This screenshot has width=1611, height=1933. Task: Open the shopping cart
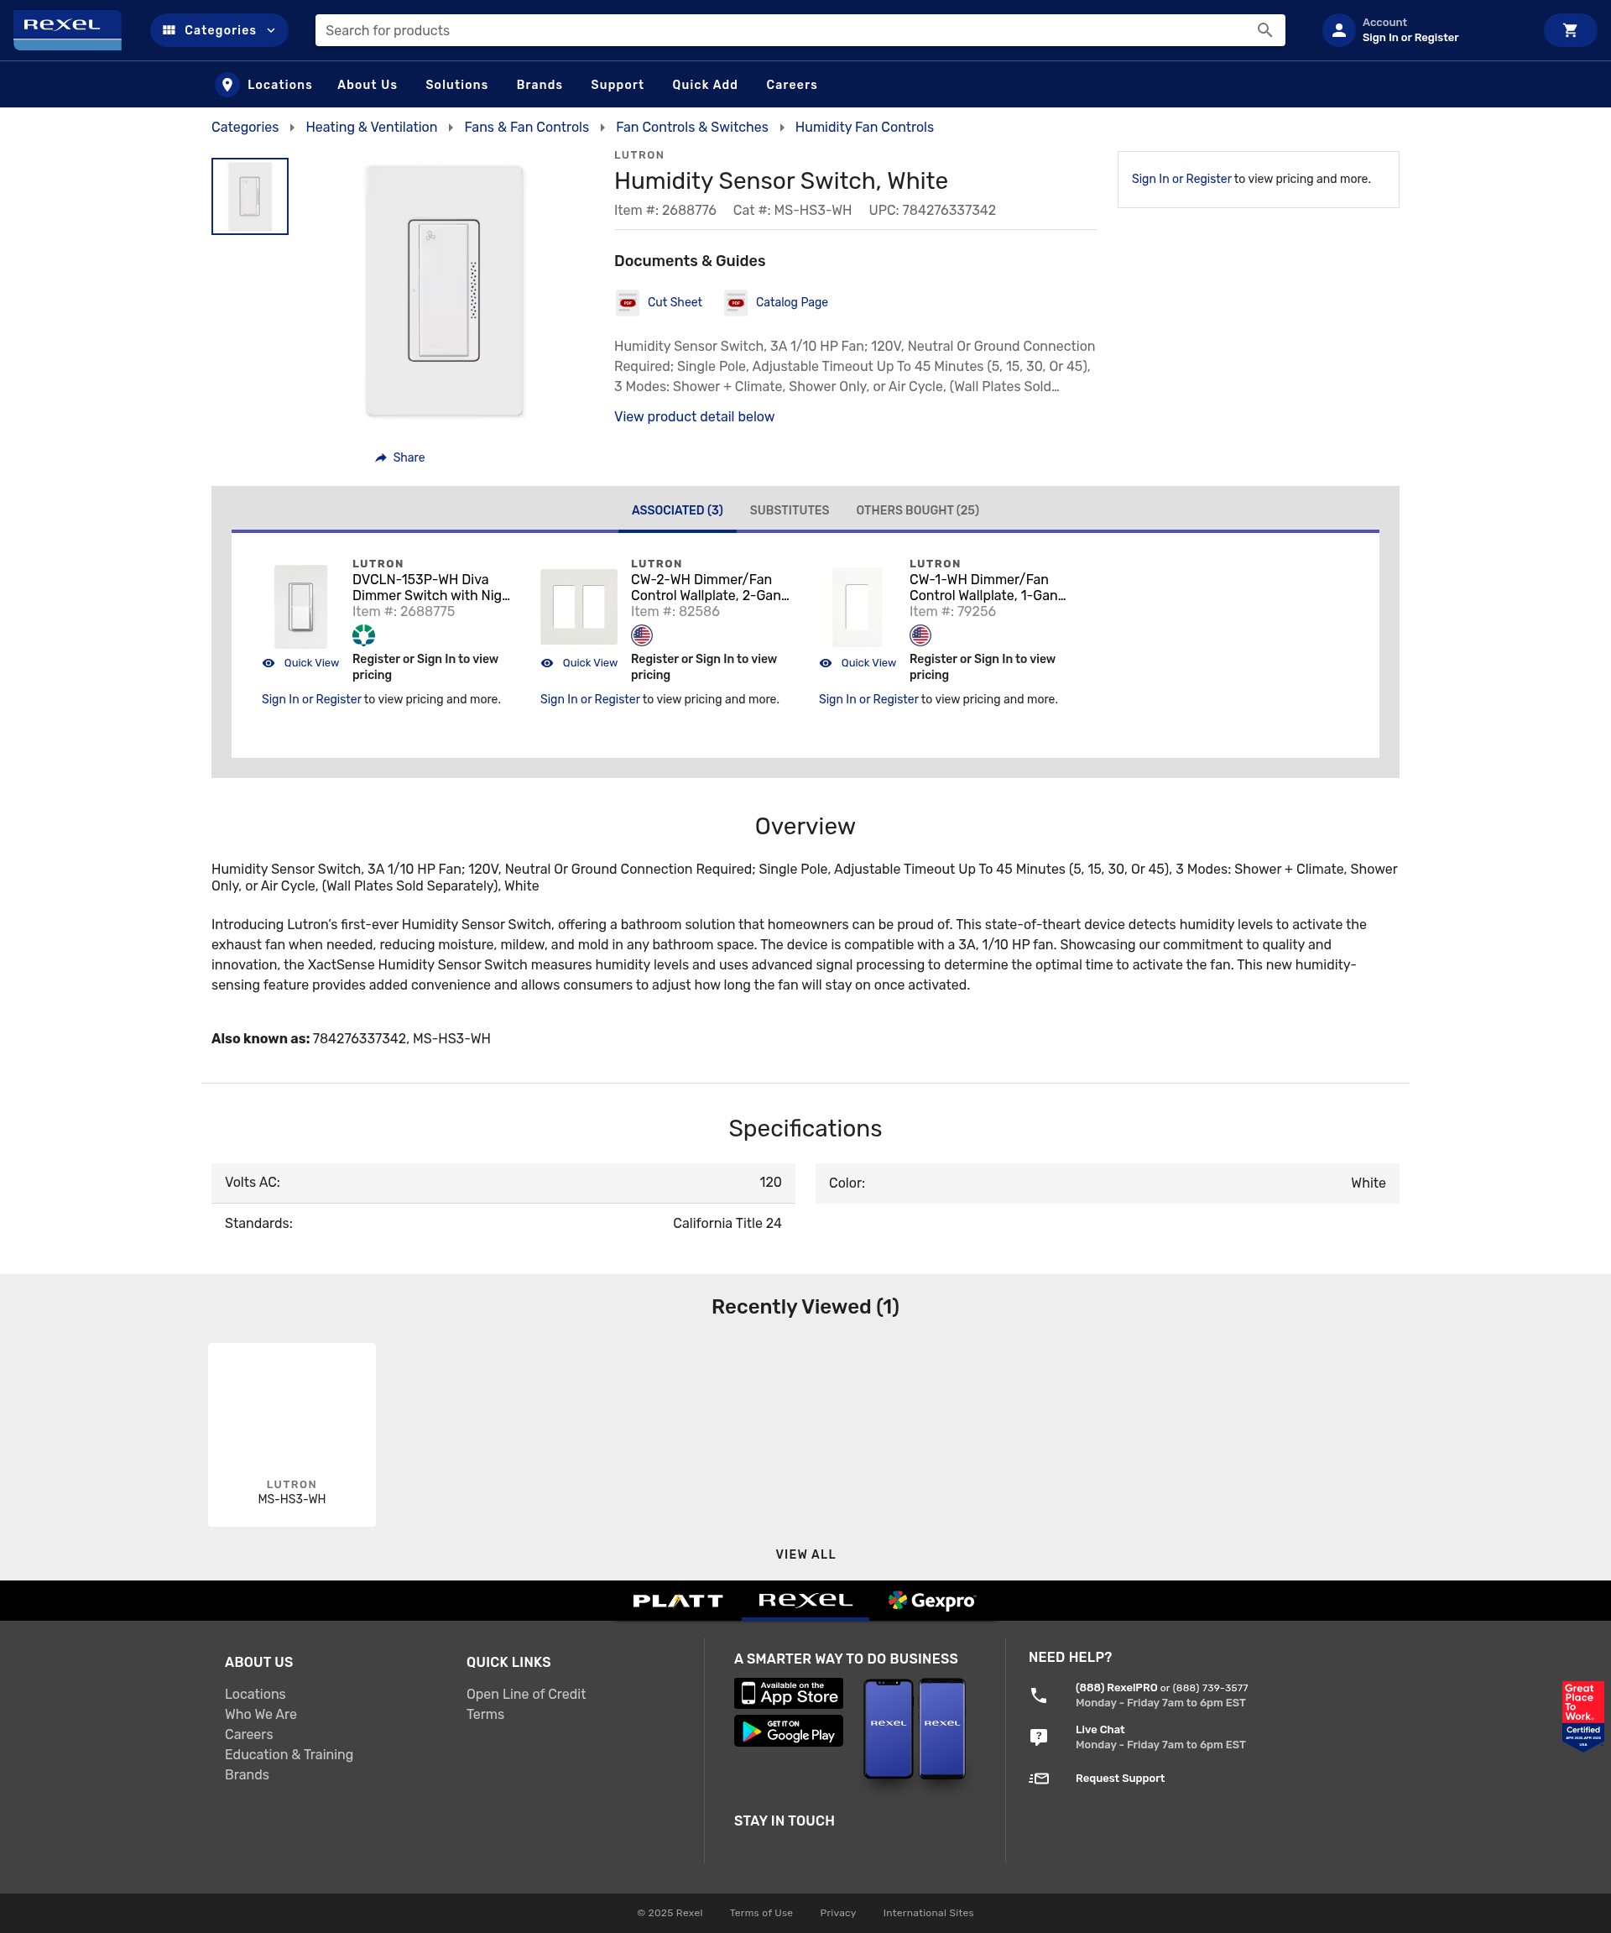coord(1570,30)
